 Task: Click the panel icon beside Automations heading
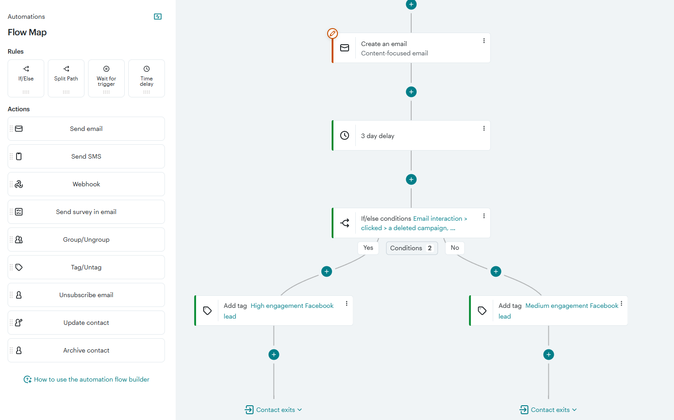click(x=157, y=16)
